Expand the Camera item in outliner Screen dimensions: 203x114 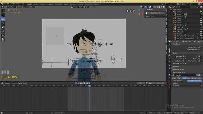click(173, 14)
